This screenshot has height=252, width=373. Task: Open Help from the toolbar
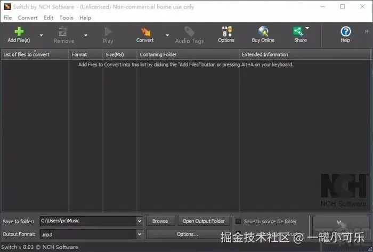click(345, 31)
